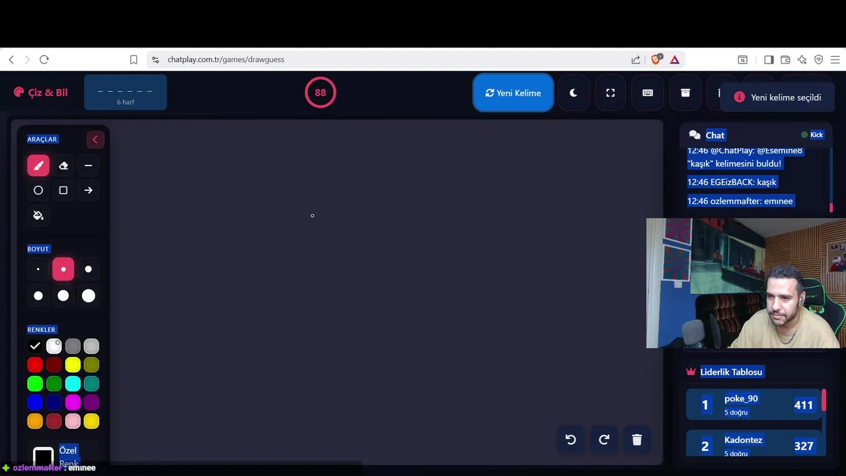Click chat message 'EGEizBACK: kaşık'
The width and height of the screenshot is (846, 476).
point(732,182)
